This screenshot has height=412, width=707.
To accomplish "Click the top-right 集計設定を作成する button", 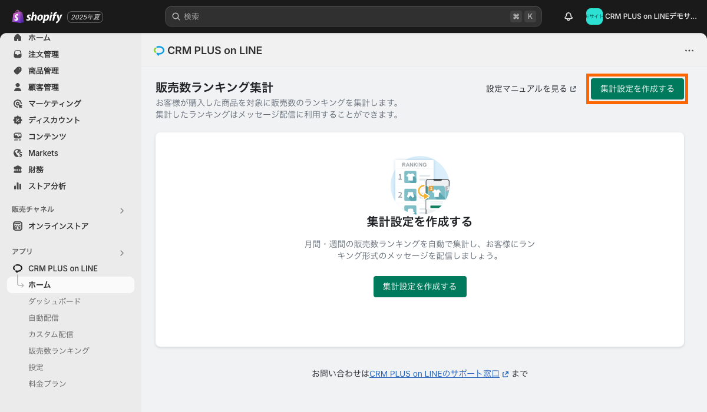I will point(637,89).
